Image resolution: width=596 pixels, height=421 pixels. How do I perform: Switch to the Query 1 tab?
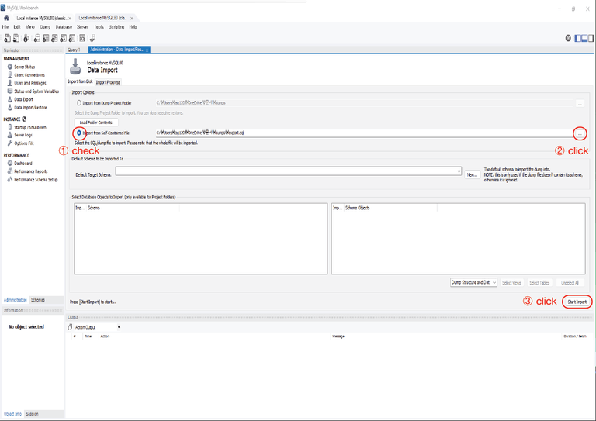tap(74, 50)
